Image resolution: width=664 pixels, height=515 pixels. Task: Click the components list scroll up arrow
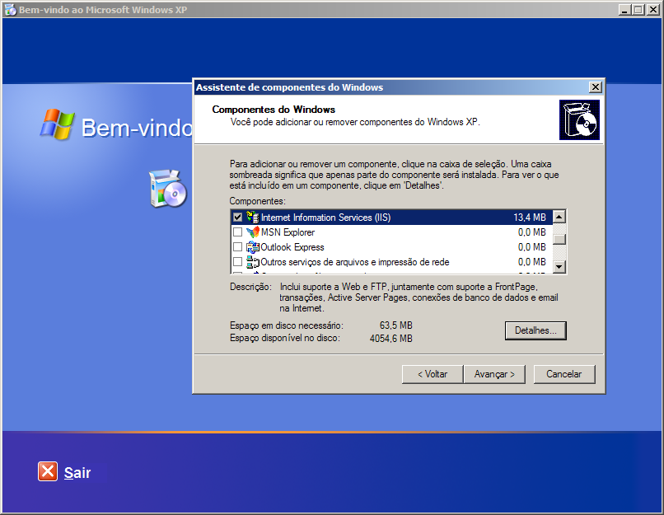559,217
